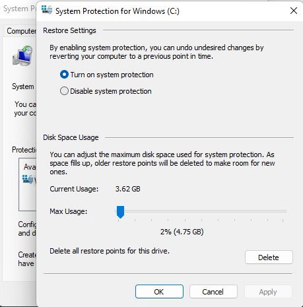Click the system restore monitor icon
The height and width of the screenshot is (307, 303).
22,56
